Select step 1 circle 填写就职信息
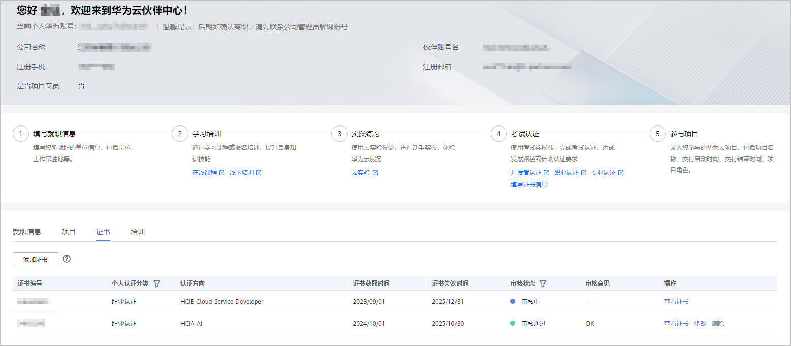Screen dimensions: 791x346 (21, 134)
